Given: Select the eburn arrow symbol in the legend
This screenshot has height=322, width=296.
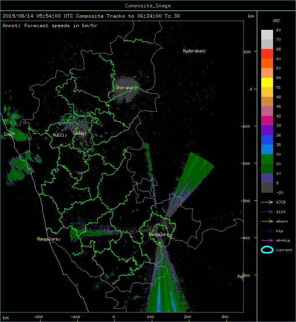Looking at the screenshot, I should pos(267,221).
